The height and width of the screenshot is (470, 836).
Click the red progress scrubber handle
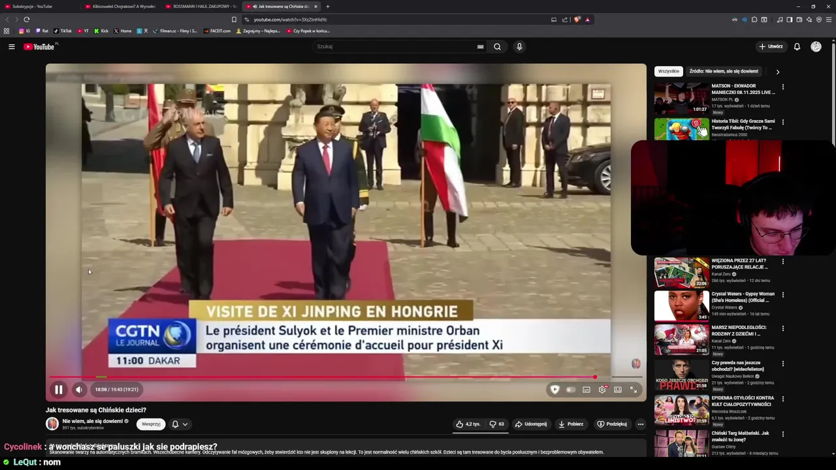(x=595, y=377)
